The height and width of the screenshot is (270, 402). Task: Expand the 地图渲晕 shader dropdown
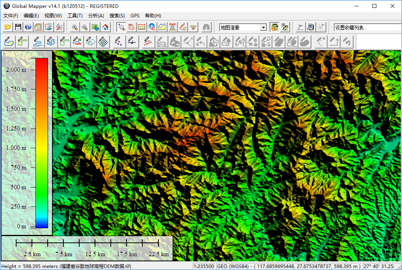coord(263,28)
